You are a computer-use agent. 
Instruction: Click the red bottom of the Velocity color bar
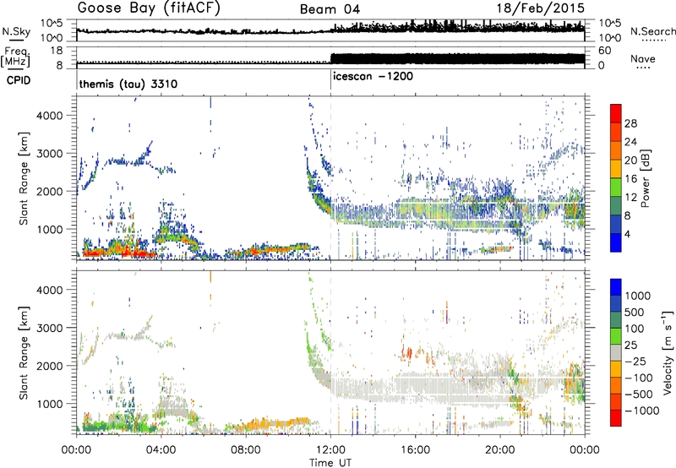click(616, 418)
